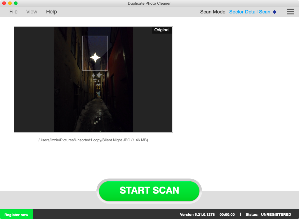
Task: Open the View menu
Action: [x=32, y=12]
